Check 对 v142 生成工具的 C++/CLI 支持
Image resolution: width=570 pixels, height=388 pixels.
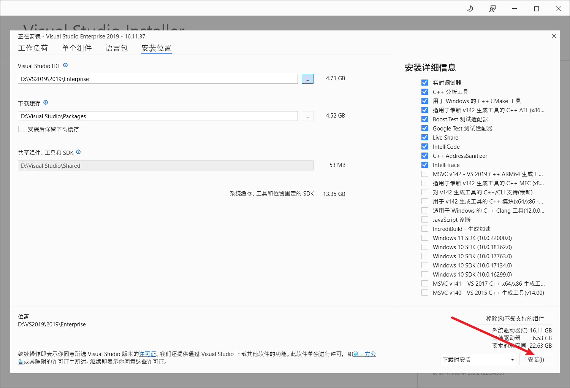pos(425,192)
